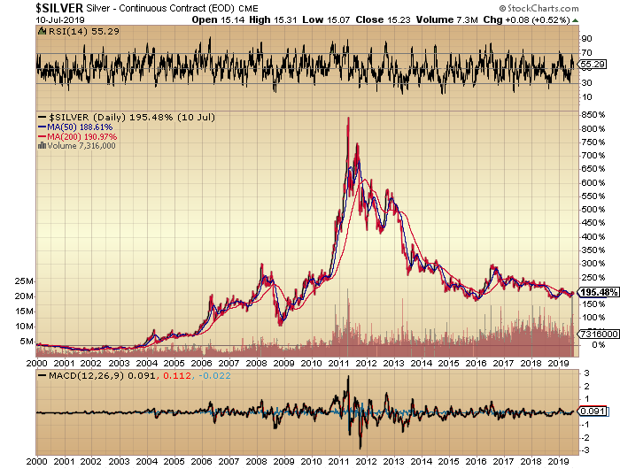Click the 850% price axis label
The width and height of the screenshot is (620, 469).
(593, 115)
